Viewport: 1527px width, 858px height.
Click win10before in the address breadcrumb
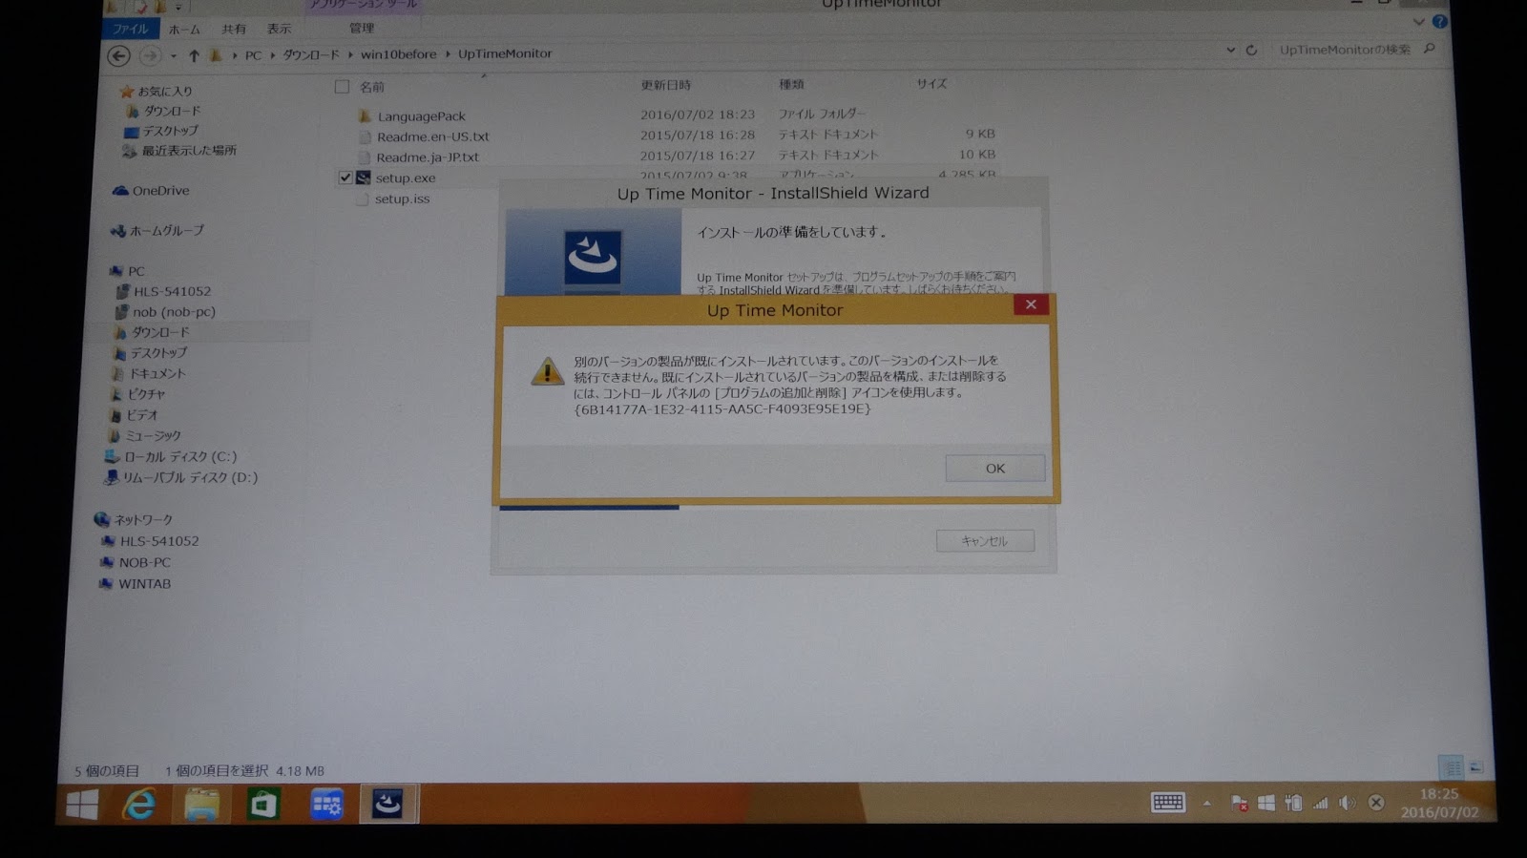(x=398, y=54)
